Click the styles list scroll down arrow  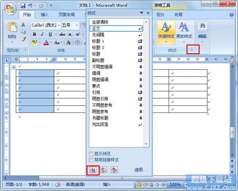146,144
